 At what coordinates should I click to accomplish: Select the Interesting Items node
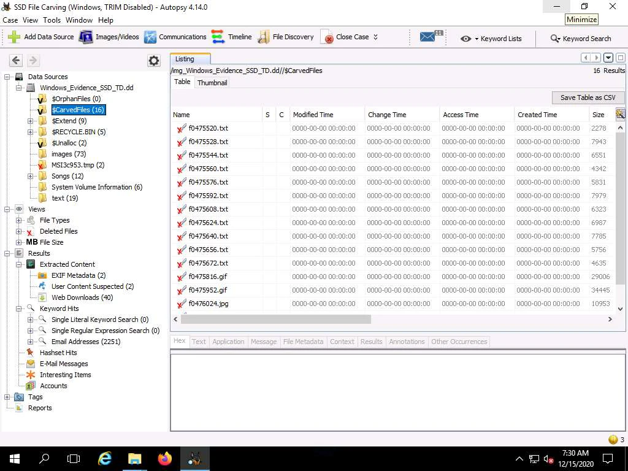pos(65,375)
